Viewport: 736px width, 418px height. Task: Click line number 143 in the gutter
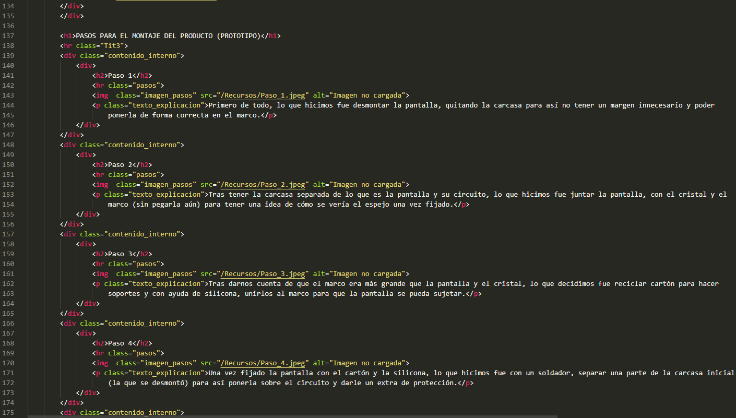point(8,95)
